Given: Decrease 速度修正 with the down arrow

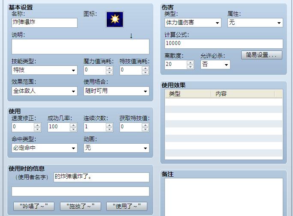Looking at the screenshot, I should point(37,130).
